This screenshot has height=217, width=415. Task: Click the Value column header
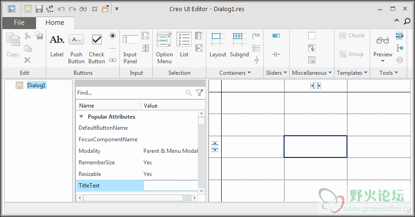point(173,106)
